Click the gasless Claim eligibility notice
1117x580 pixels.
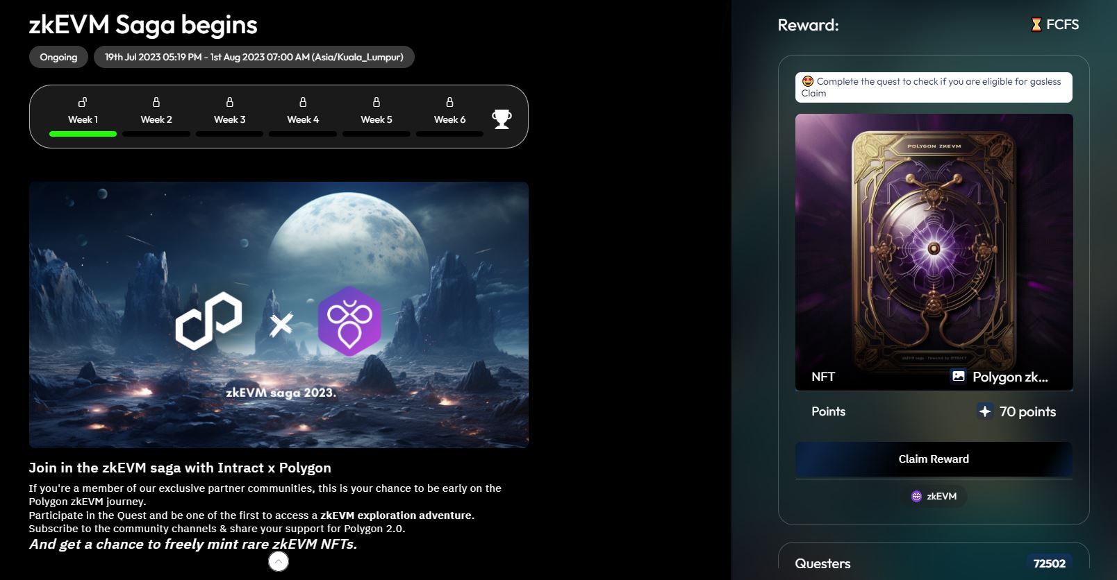click(934, 87)
